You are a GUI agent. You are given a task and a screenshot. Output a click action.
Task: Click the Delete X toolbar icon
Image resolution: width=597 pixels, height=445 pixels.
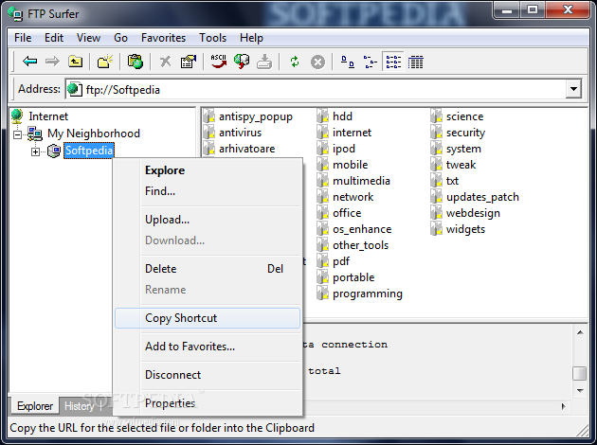click(x=165, y=62)
